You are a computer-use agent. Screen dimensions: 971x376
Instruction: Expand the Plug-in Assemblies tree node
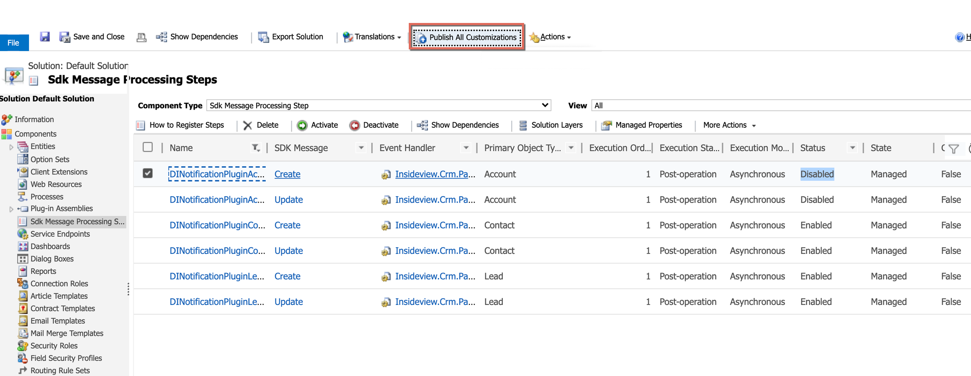tap(11, 209)
